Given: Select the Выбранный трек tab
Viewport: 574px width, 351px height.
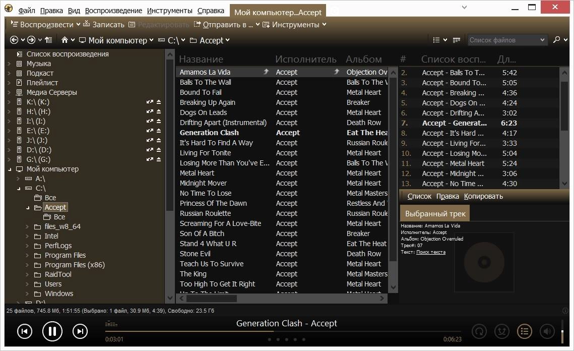Looking at the screenshot, I should [435, 214].
